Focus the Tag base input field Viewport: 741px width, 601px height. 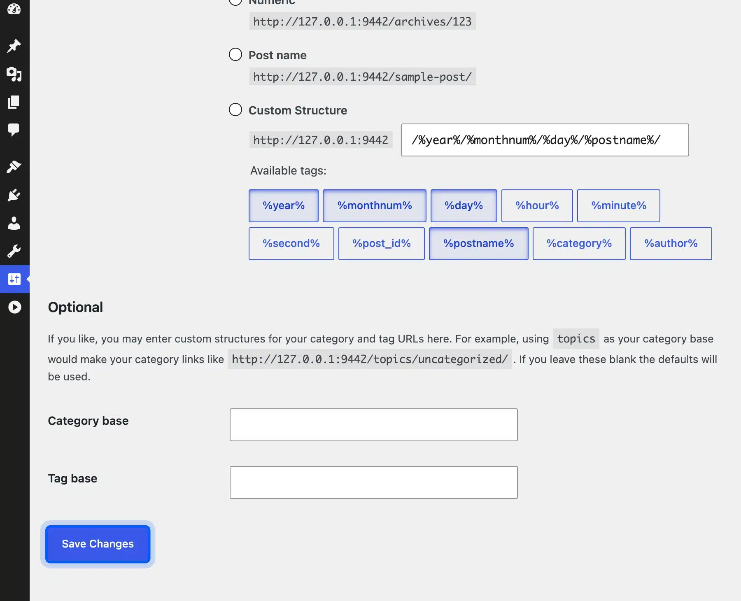[374, 482]
